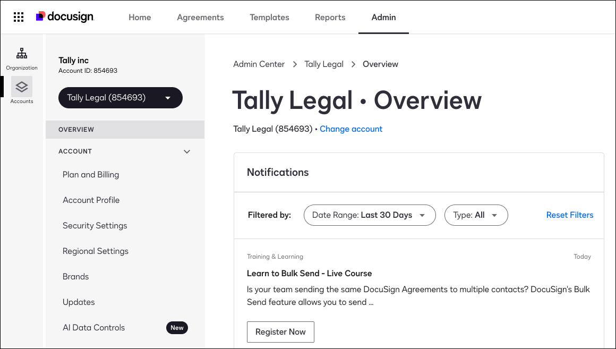Click the Change account link
This screenshot has height=349, width=616.
[351, 129]
